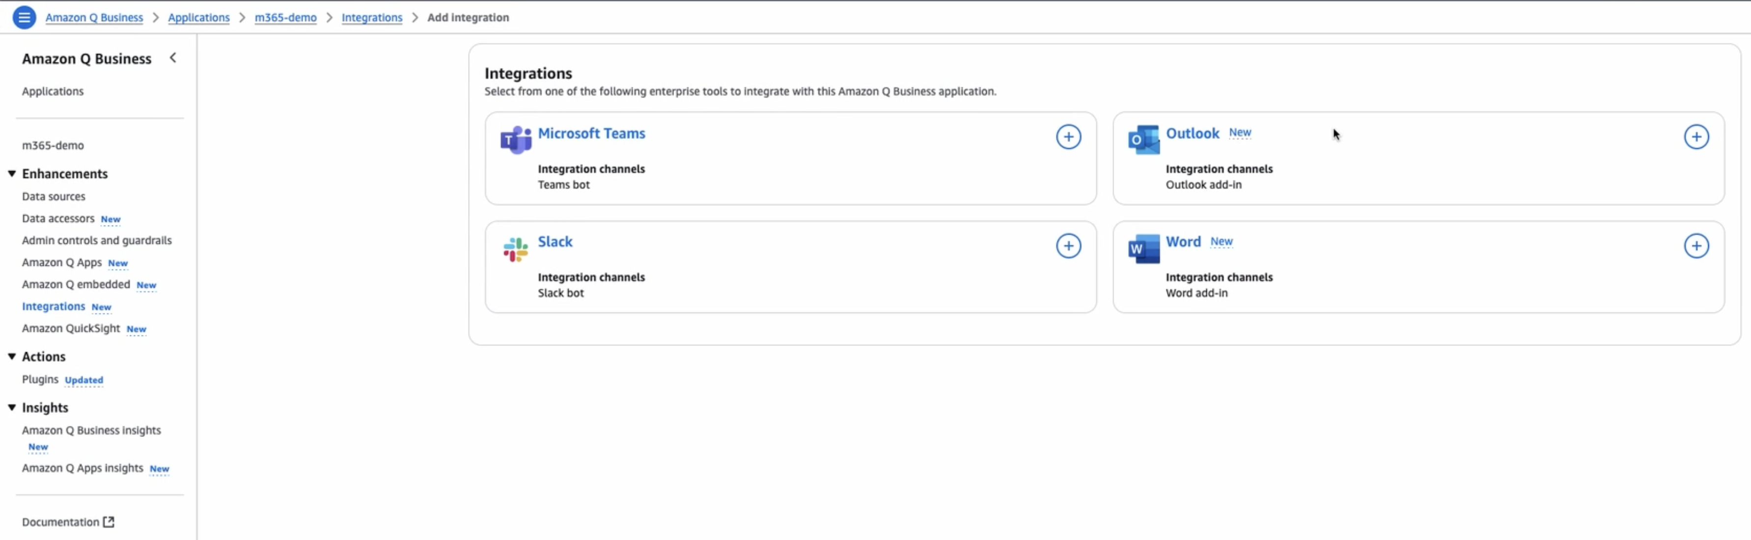Collapse the Amazon Q Business side panel
The height and width of the screenshot is (540, 1751).
pyautogui.click(x=173, y=58)
